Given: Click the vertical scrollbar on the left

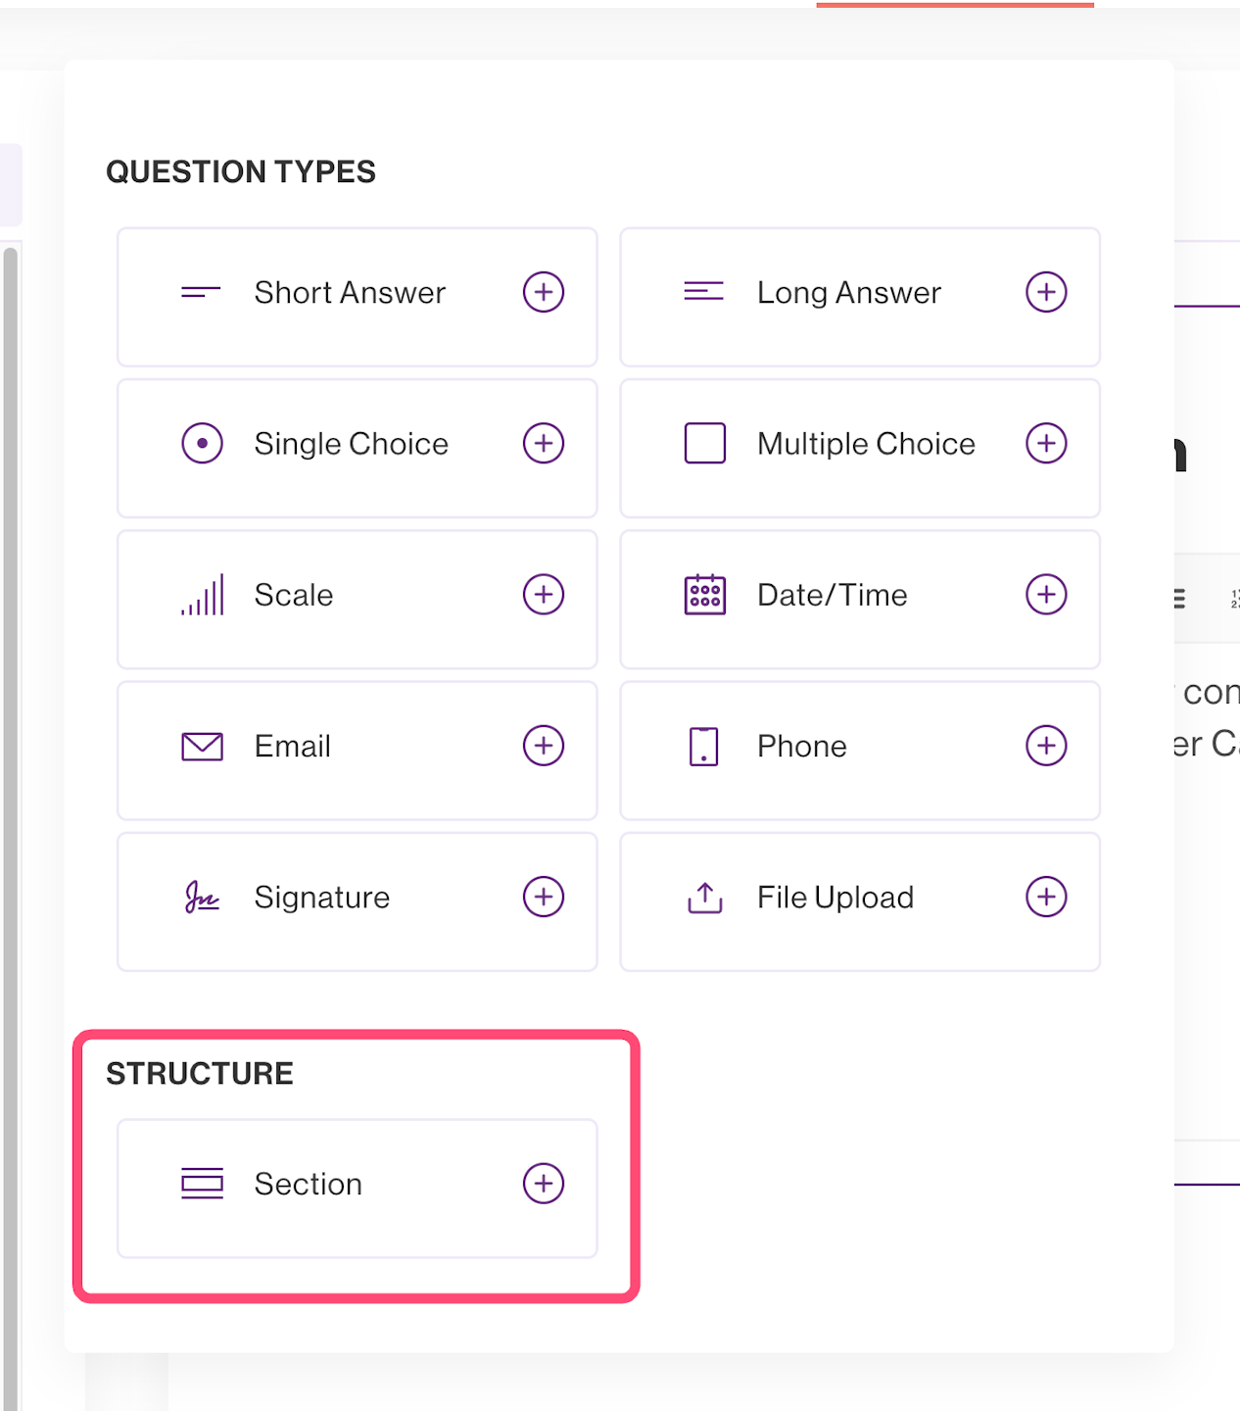Looking at the screenshot, I should coord(11,784).
